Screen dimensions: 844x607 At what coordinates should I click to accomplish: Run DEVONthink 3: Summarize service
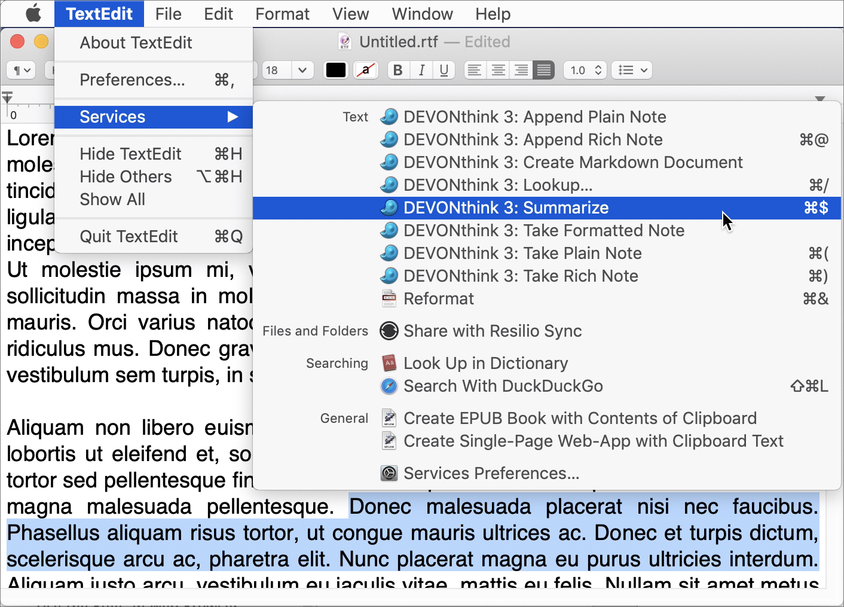[547, 208]
